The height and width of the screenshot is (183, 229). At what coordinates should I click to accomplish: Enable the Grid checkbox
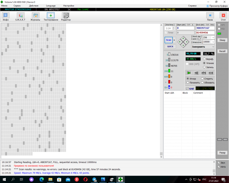[187, 89]
